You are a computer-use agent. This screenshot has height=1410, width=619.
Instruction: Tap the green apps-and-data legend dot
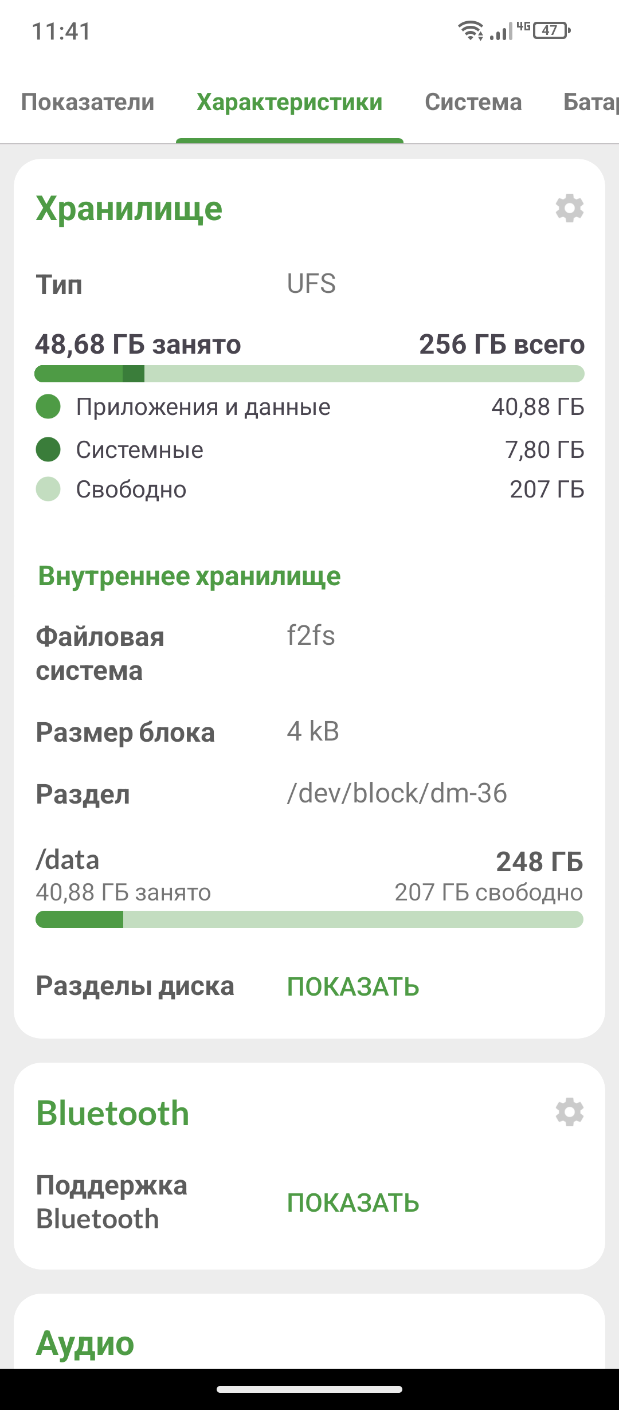pos(48,407)
